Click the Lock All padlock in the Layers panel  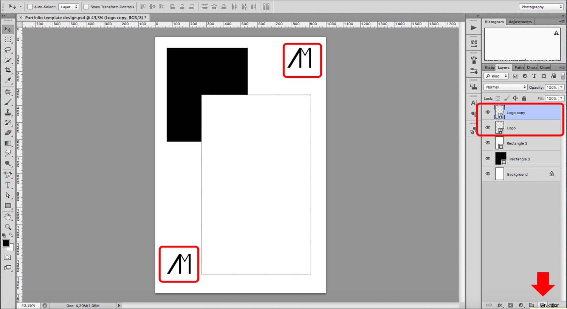[524, 98]
